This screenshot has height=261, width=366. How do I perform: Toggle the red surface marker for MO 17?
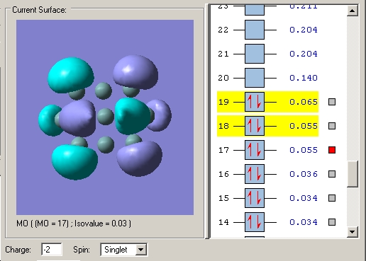pos(332,150)
